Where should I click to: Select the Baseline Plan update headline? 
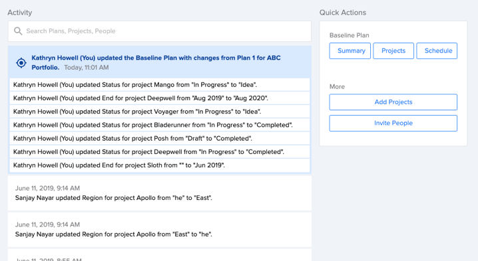[156, 62]
